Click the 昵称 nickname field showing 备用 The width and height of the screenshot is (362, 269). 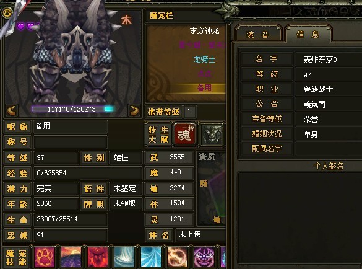pos(71,126)
